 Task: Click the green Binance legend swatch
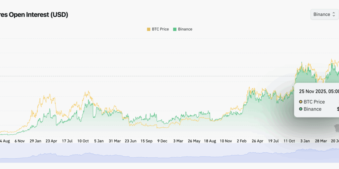pyautogui.click(x=175, y=29)
